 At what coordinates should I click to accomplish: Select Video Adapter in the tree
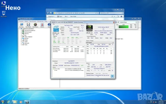(x=28, y=37)
